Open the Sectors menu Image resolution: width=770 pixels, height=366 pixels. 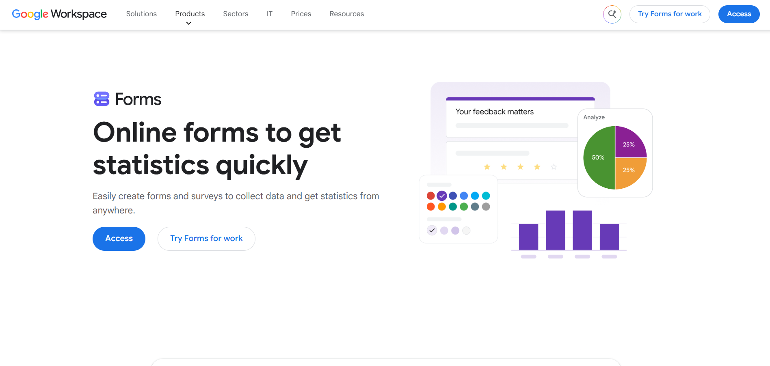pos(236,14)
